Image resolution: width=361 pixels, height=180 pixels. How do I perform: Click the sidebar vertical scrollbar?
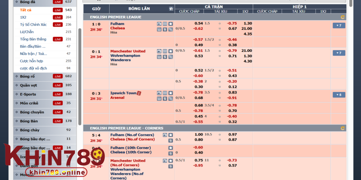point(80,76)
